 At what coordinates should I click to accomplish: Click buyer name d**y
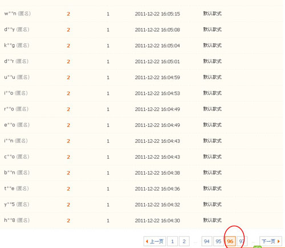[x=10, y=30]
